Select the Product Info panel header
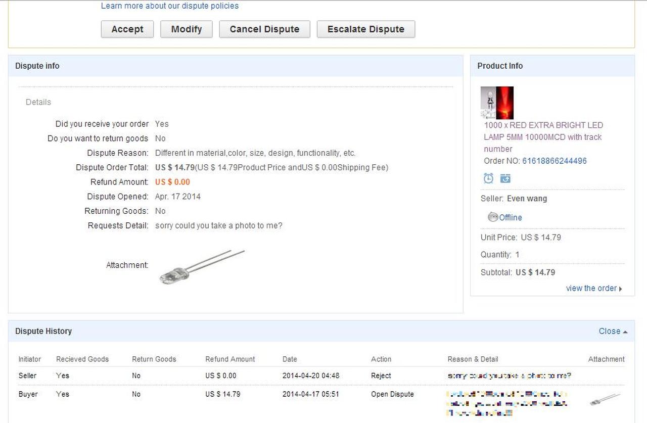The width and height of the screenshot is (647, 423). pos(500,66)
